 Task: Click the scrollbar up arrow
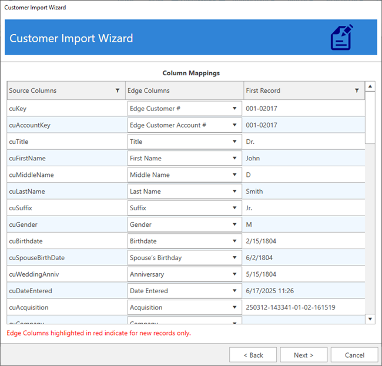click(370, 87)
